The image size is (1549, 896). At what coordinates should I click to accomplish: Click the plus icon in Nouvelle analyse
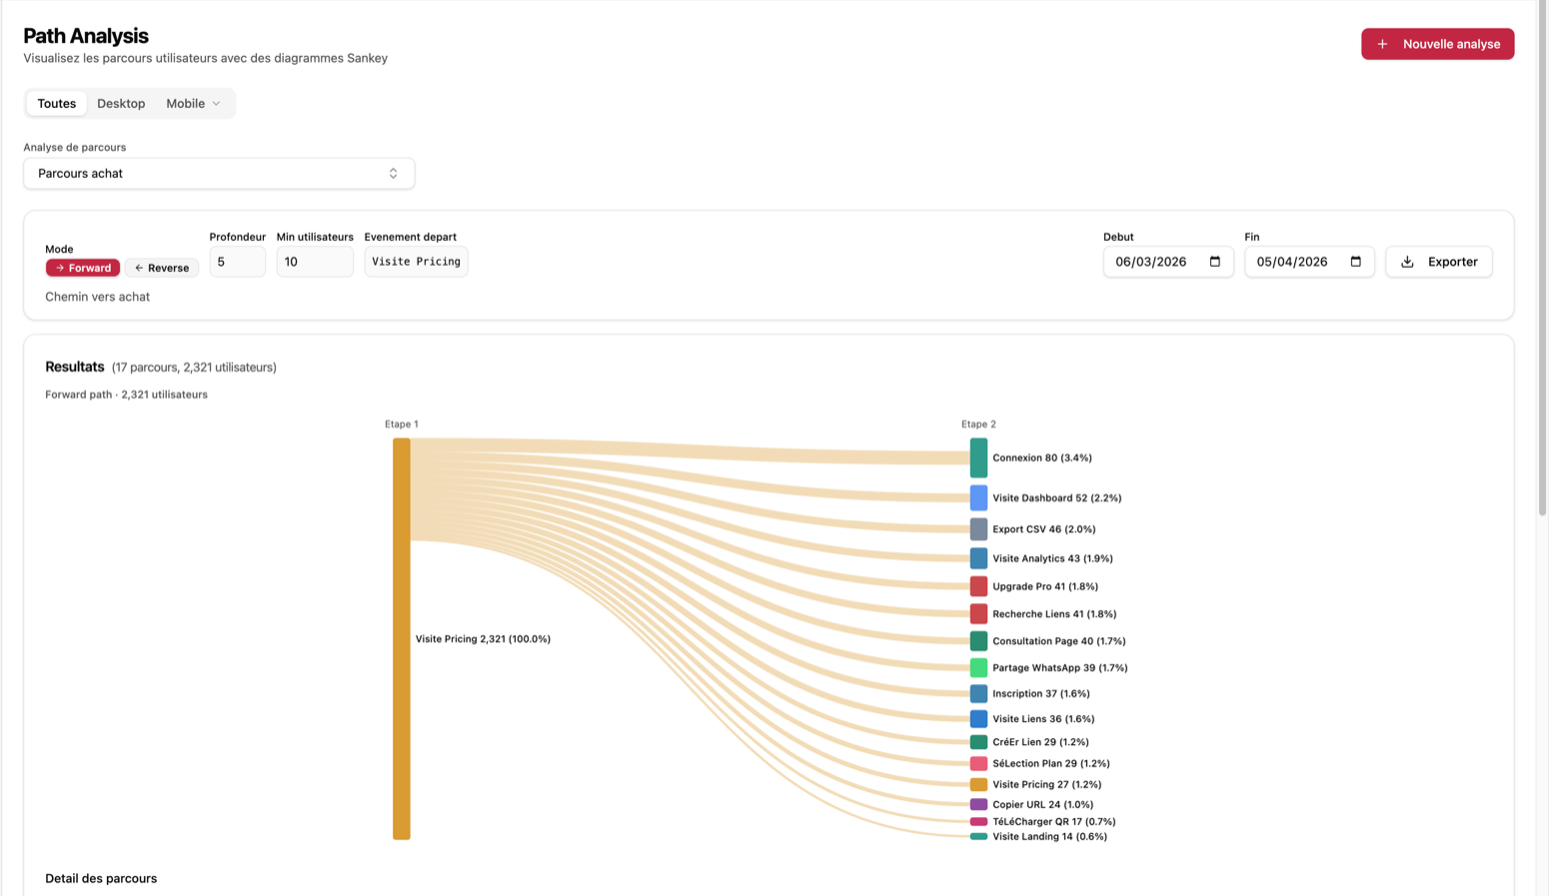pyautogui.click(x=1382, y=44)
